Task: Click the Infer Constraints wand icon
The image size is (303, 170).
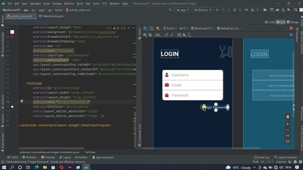Action: click(x=172, y=35)
